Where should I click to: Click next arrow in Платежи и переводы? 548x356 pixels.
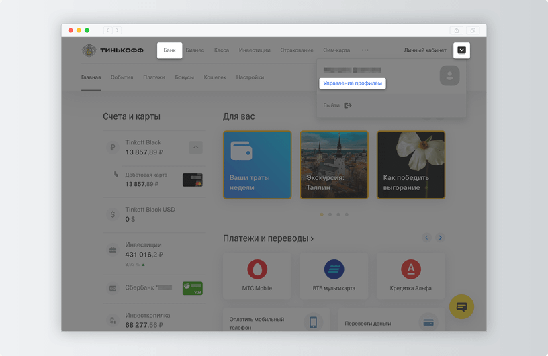click(x=441, y=238)
